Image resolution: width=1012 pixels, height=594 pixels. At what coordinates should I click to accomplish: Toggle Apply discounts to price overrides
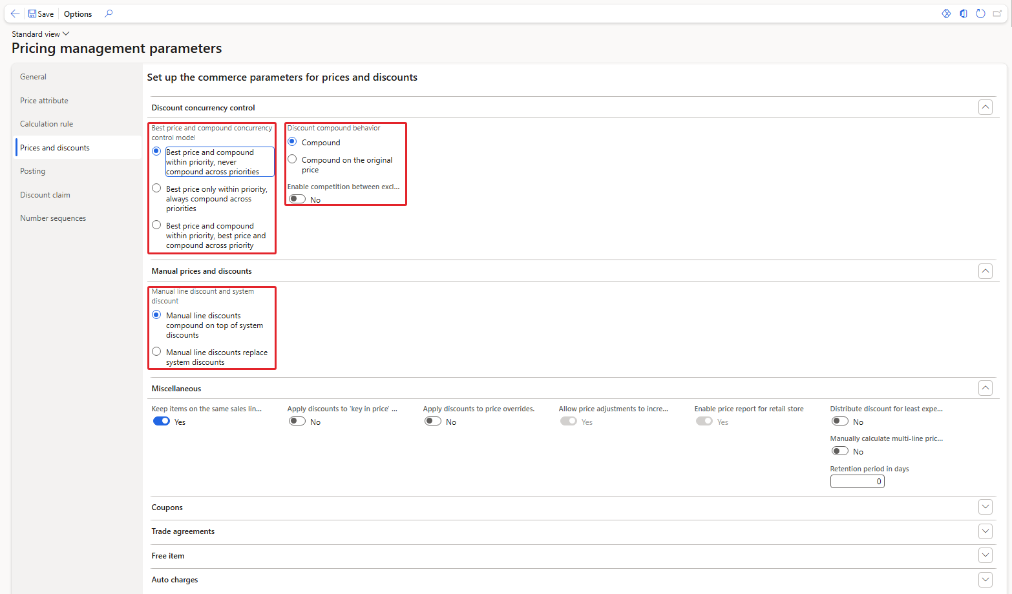point(433,421)
